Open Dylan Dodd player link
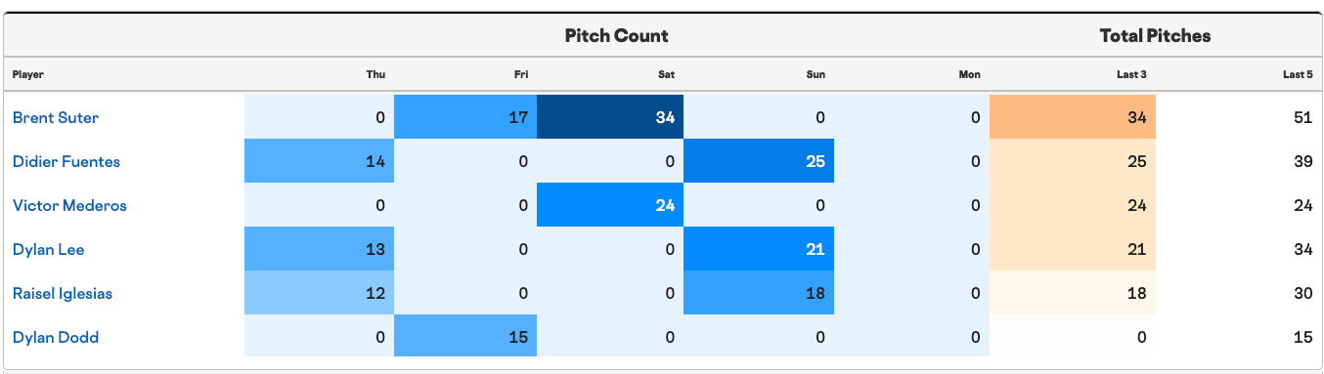Viewport: 1324px width, 374px height. pyautogui.click(x=56, y=338)
